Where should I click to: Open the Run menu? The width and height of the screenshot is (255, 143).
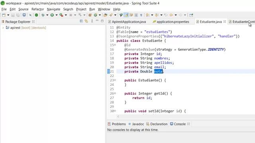coord(92,9)
